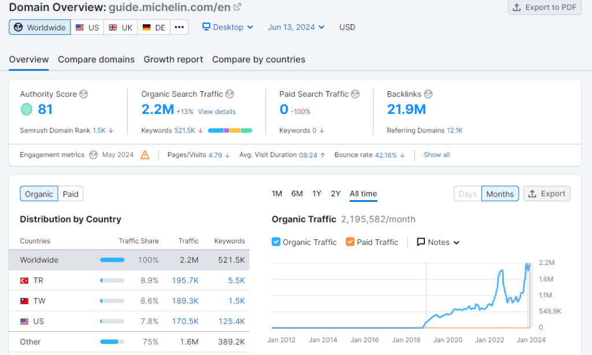Click the Export to PDF button
This screenshot has height=355, width=592.
coord(545,7)
